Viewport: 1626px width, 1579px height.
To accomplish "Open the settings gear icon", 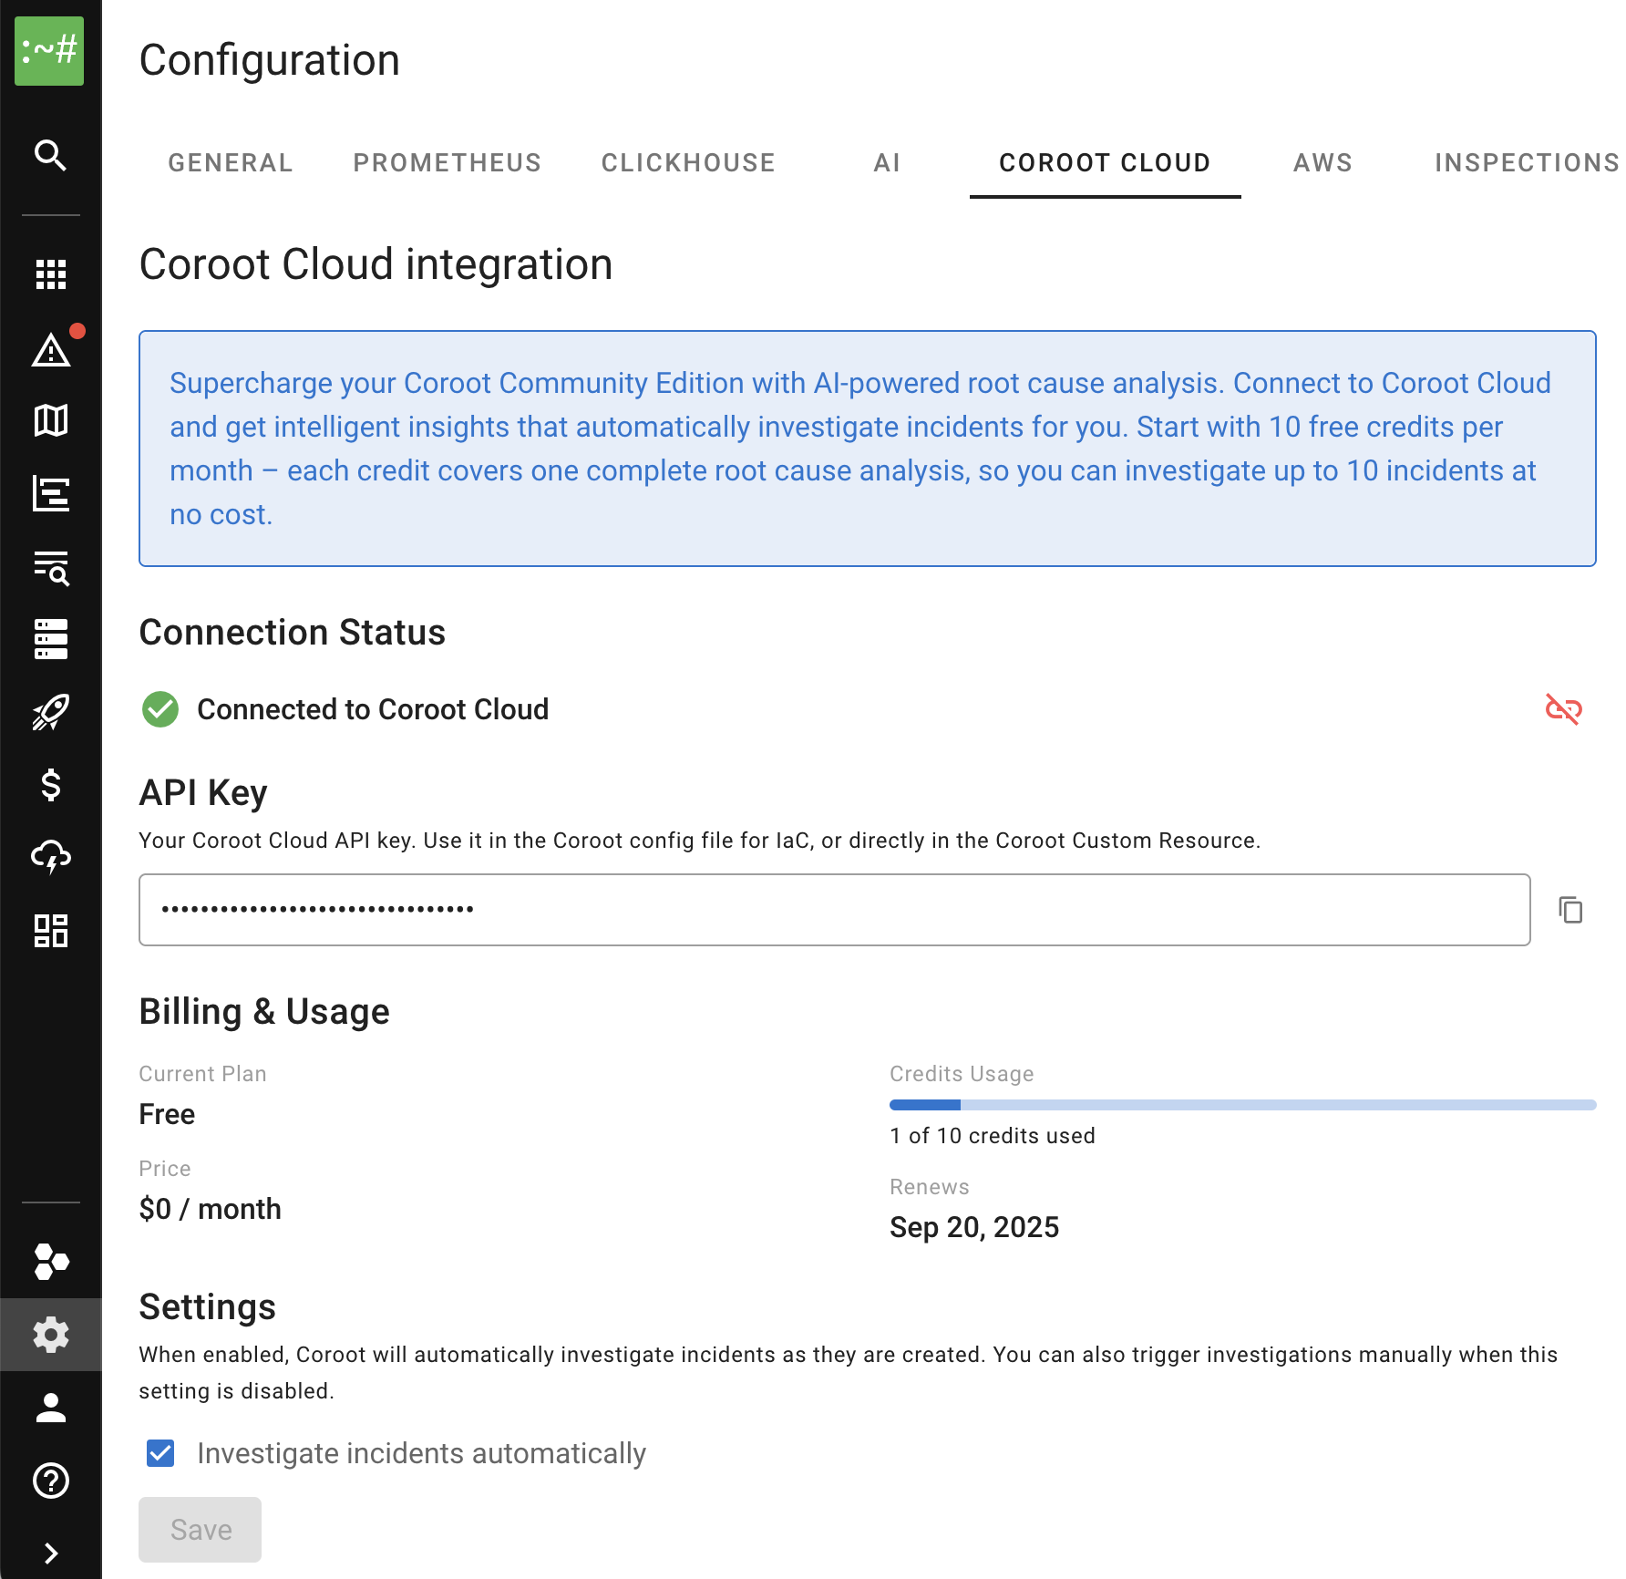I will point(51,1335).
